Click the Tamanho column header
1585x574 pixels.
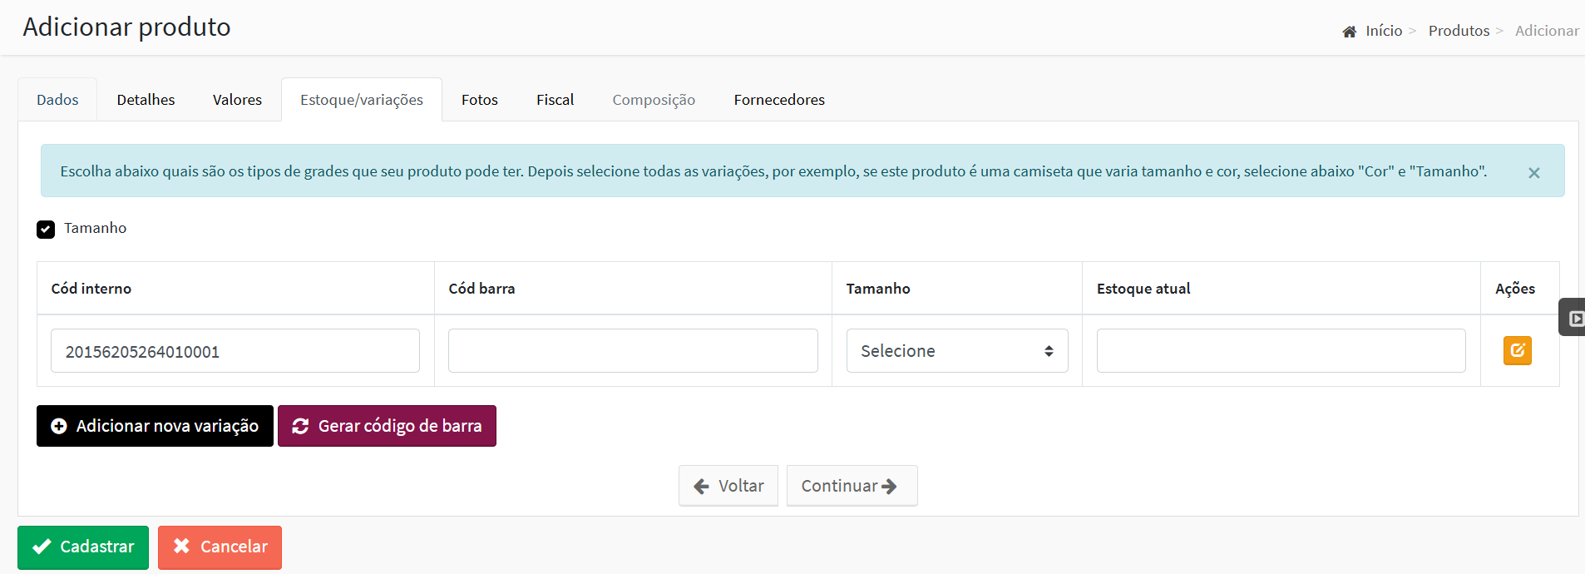pos(878,289)
